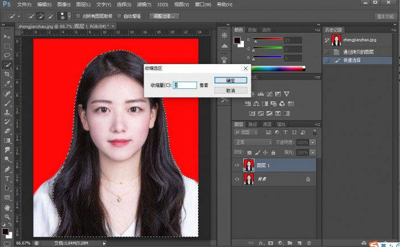Click the delete layer trash icon

(x=310, y=242)
